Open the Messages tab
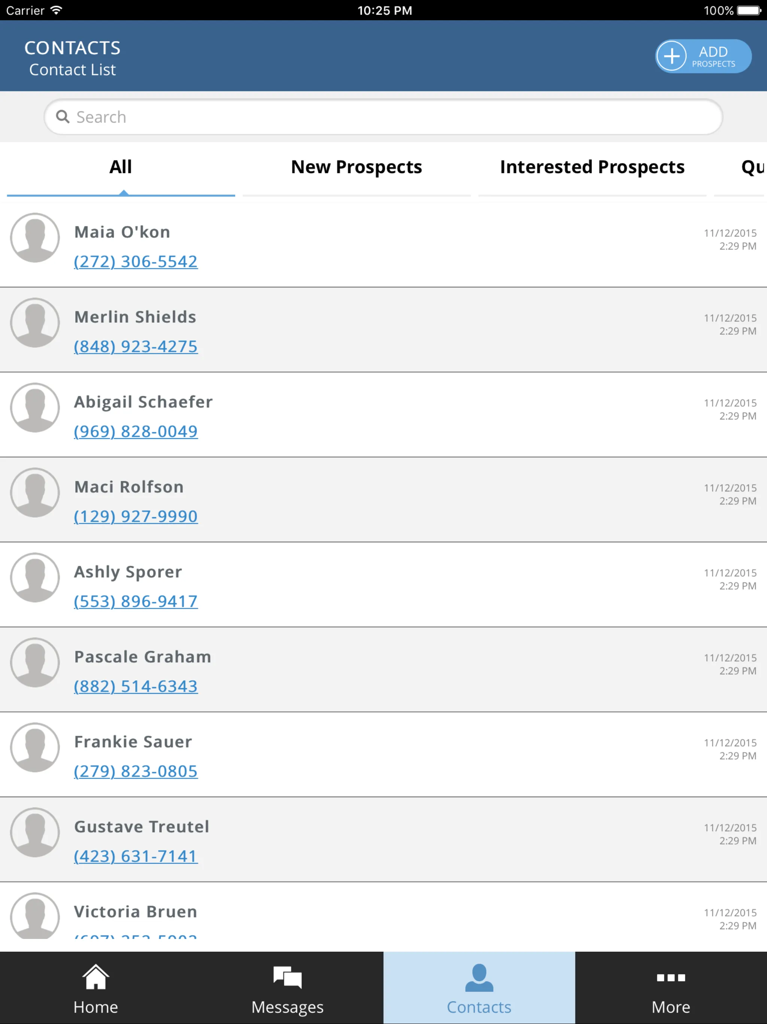 [x=288, y=988]
